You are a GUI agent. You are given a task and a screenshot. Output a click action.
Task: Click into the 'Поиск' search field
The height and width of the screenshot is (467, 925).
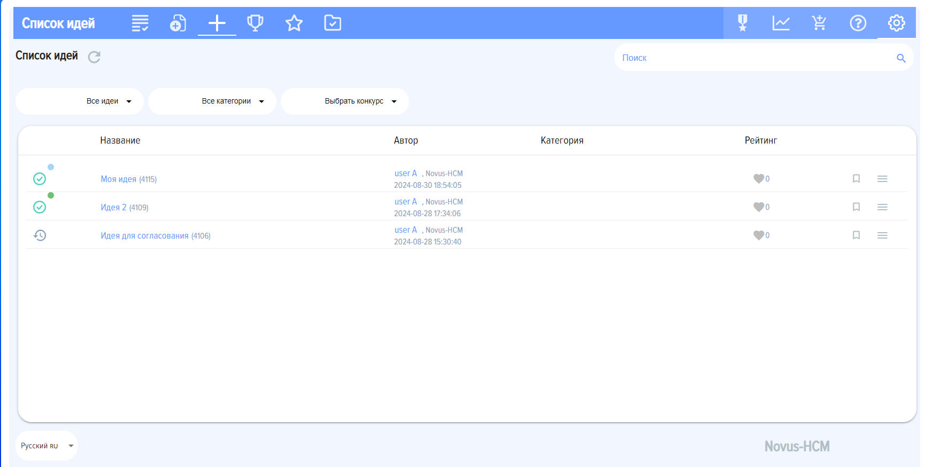(x=754, y=58)
